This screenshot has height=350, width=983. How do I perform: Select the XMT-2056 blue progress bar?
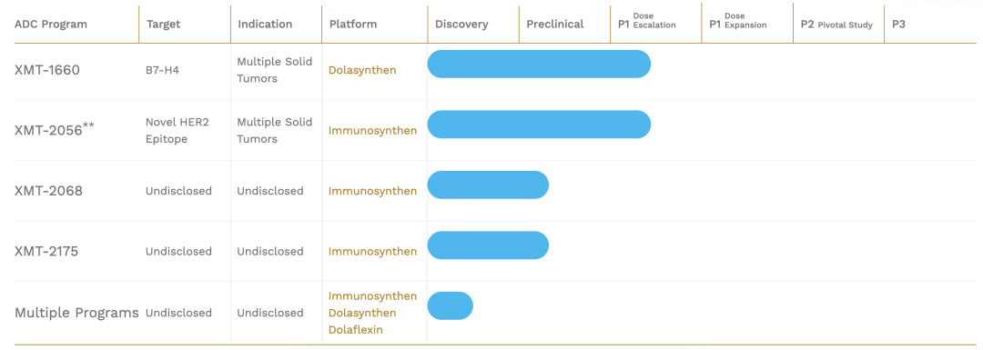tap(539, 124)
